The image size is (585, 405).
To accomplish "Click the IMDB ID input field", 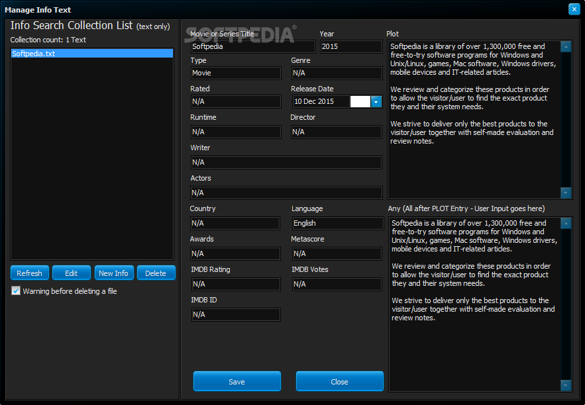I will click(236, 314).
